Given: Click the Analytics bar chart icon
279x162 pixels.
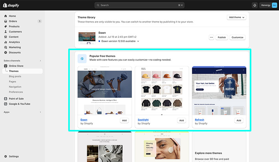Looking at the screenshot, I should pyautogui.click(x=6, y=42).
